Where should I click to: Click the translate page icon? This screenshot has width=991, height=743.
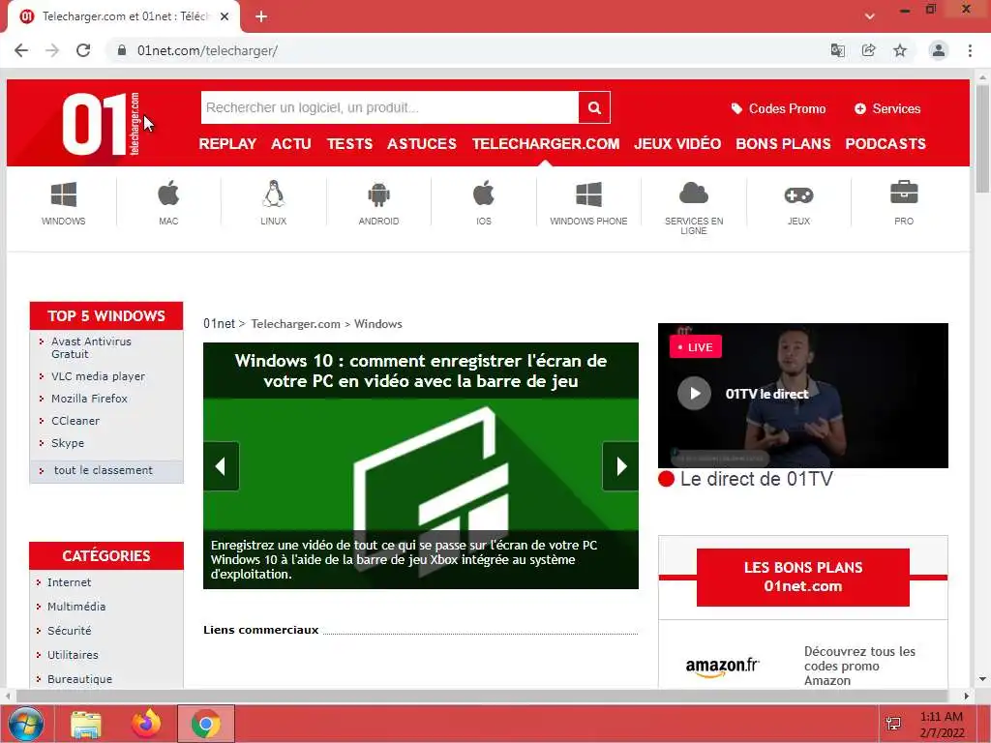[837, 50]
